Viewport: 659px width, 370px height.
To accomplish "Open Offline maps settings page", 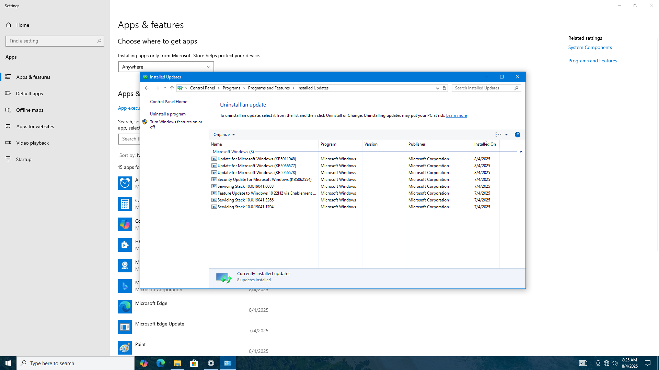I will (x=55, y=110).
